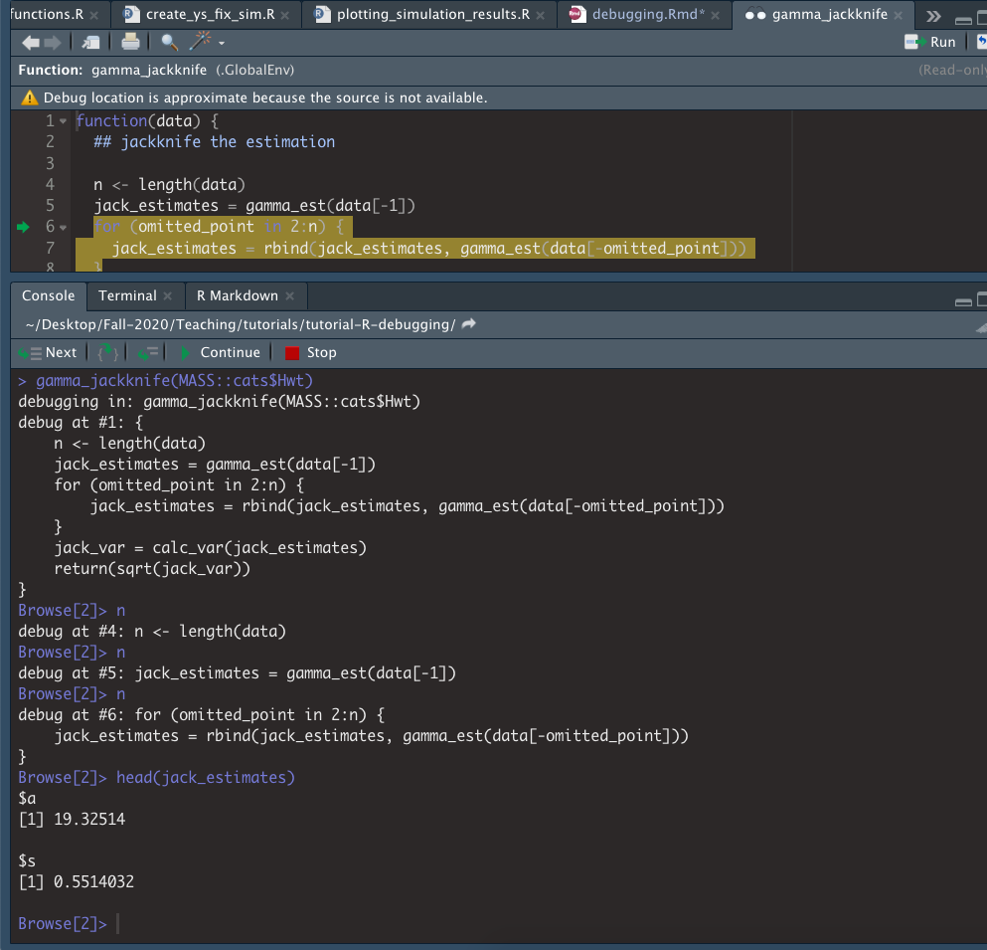Click the '0.5514032' output value

coord(93,881)
